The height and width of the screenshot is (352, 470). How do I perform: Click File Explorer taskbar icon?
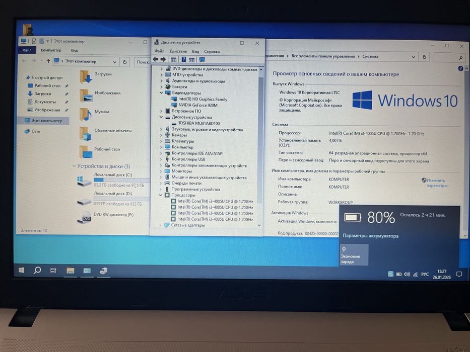click(x=71, y=271)
